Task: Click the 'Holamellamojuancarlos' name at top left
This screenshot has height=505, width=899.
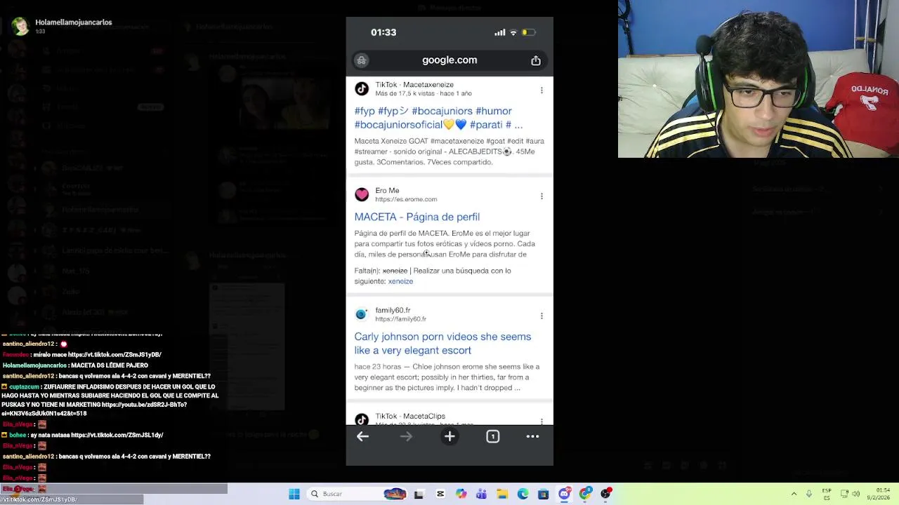Action: point(74,22)
